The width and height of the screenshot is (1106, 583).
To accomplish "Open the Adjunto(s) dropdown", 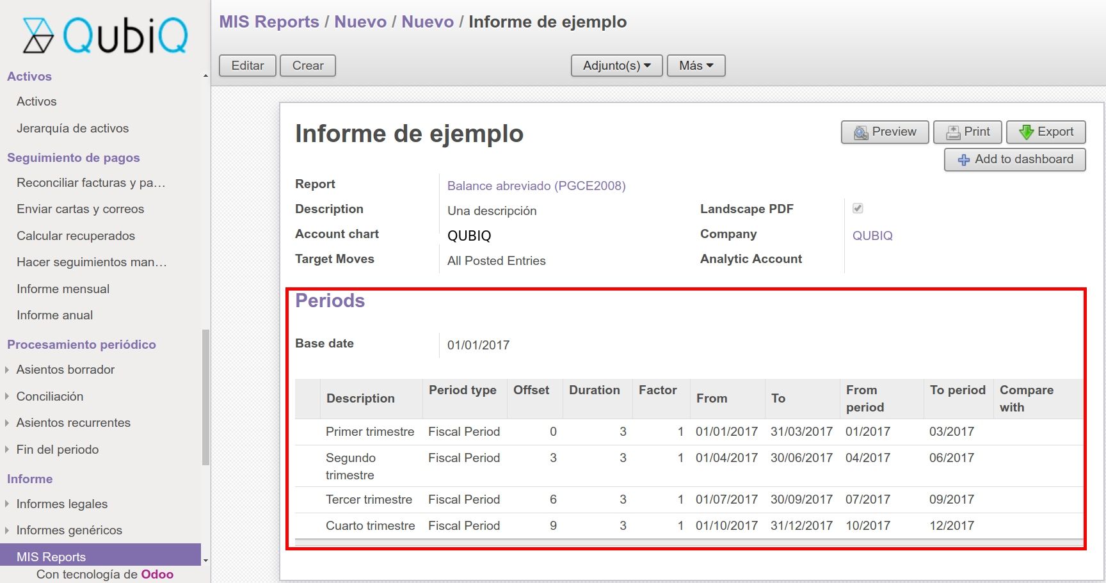I will (x=616, y=66).
